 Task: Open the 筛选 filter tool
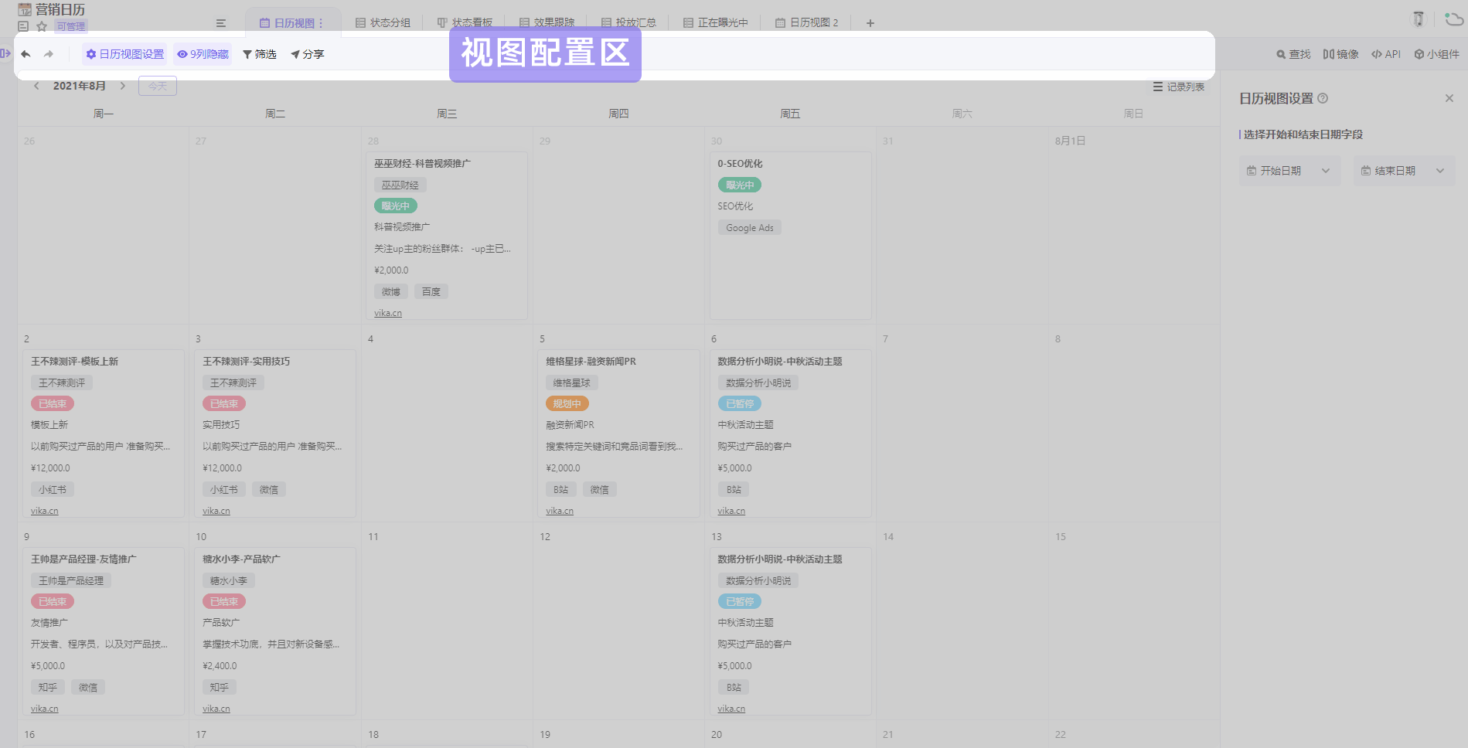(x=260, y=54)
